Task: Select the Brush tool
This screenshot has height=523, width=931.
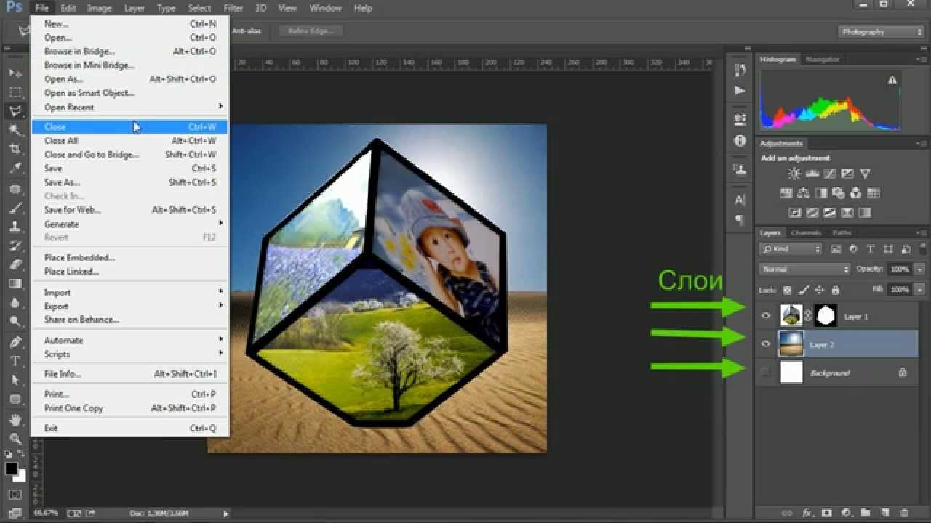Action: point(15,207)
